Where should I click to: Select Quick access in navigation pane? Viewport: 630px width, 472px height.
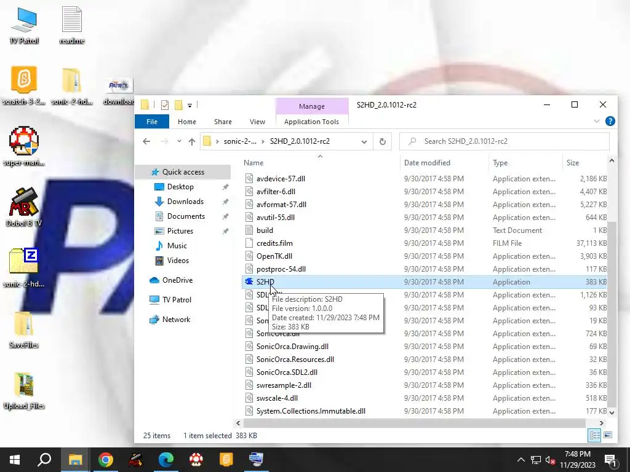[x=183, y=172]
